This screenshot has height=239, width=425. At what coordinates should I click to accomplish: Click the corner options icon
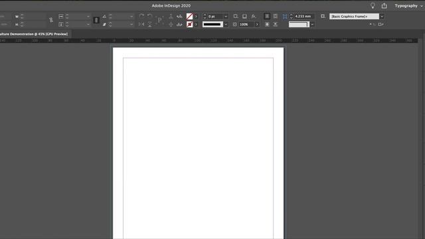[285, 17]
